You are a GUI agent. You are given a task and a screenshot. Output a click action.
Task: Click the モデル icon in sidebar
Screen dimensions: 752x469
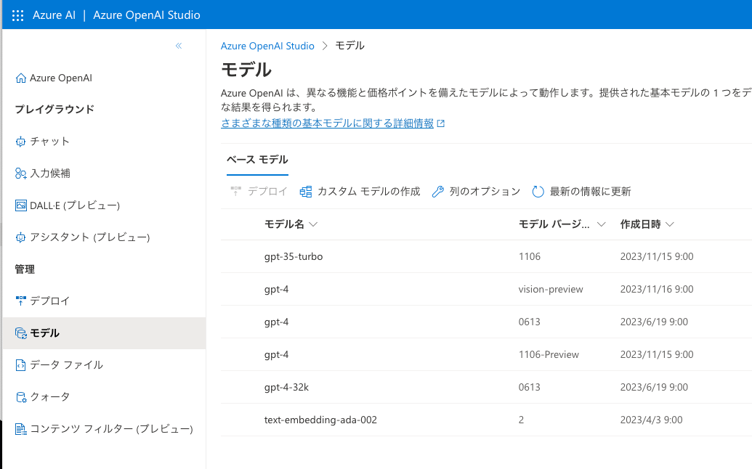pyautogui.click(x=20, y=333)
